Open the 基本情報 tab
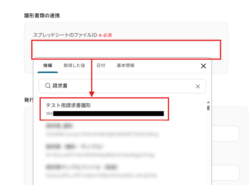Viewport: 250px width, 185px height. [125, 66]
